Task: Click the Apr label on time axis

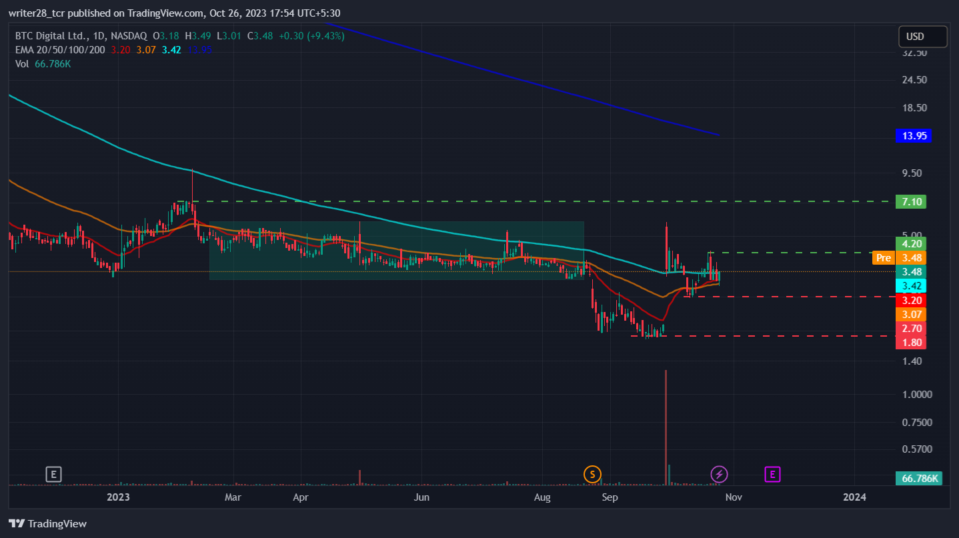Action: pyautogui.click(x=301, y=497)
